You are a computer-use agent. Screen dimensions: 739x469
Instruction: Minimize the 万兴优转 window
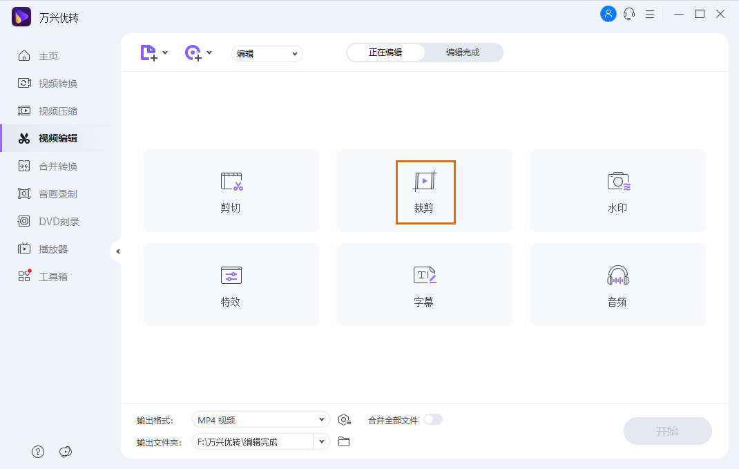679,14
